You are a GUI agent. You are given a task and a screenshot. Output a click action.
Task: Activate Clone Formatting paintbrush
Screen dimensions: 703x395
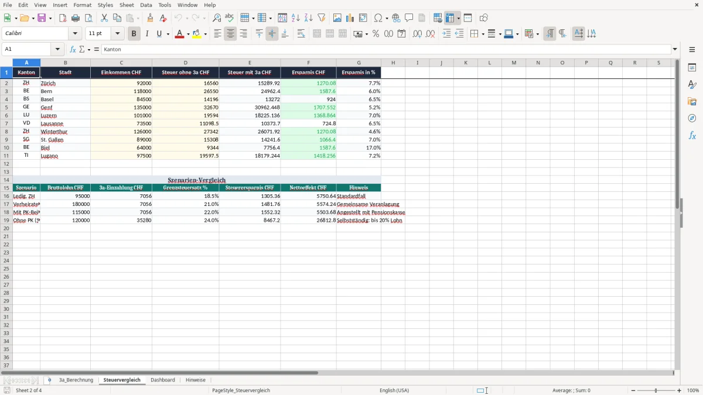tap(150, 18)
